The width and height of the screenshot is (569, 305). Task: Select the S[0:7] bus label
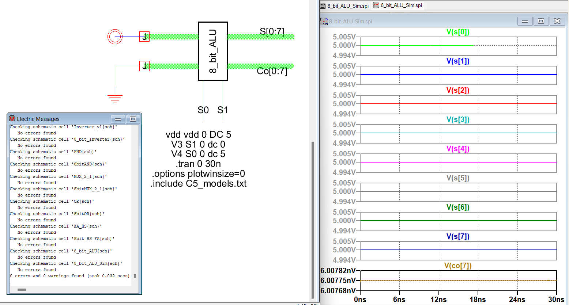(x=272, y=31)
